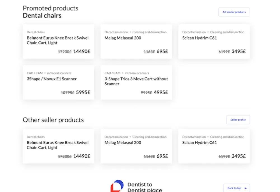Image resolution: width=280 pixels, height=192 pixels.
Task: Click the 3495£ price in Promoted products
Action: tap(239, 52)
